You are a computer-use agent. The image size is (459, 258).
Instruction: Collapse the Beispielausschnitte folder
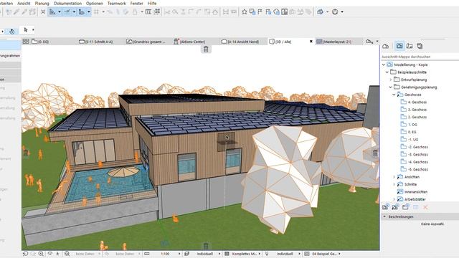click(x=387, y=72)
